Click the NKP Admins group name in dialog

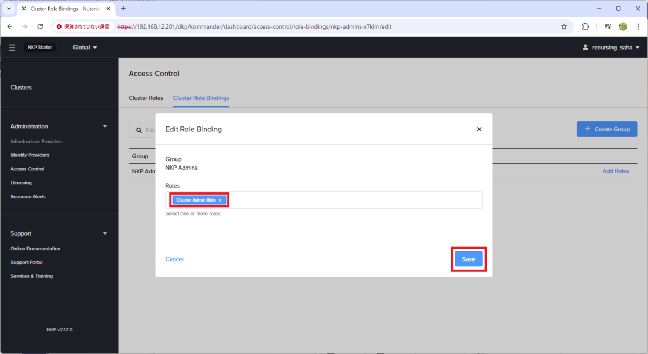[x=181, y=168]
